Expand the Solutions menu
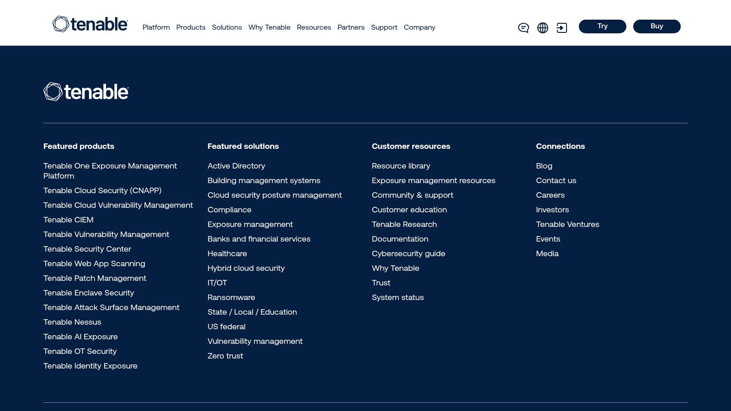Screen dimensions: 731x411 (x=227, y=27)
